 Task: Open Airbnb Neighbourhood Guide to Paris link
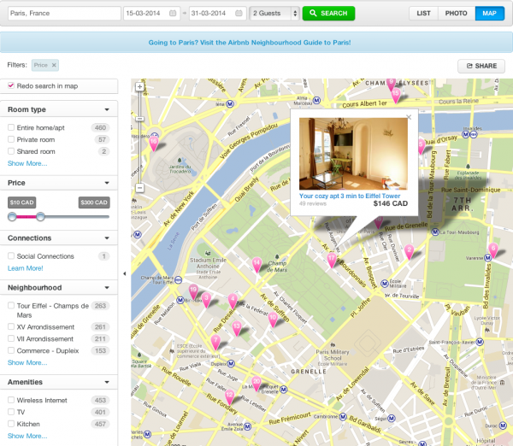coord(250,43)
